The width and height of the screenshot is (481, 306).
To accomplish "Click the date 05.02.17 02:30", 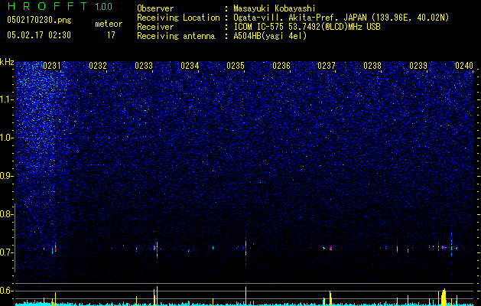I will coord(39,35).
